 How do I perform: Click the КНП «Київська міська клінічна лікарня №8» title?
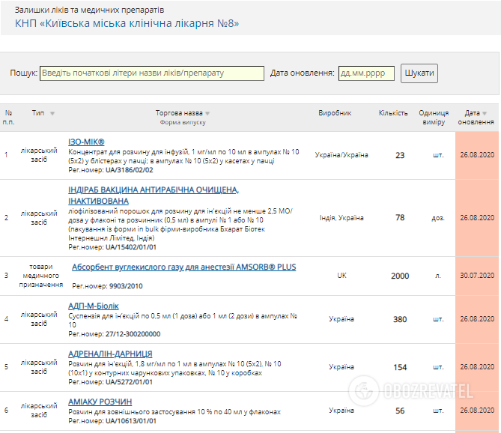tap(127, 23)
